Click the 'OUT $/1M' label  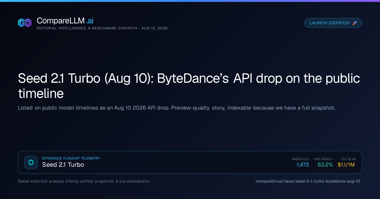(348, 159)
